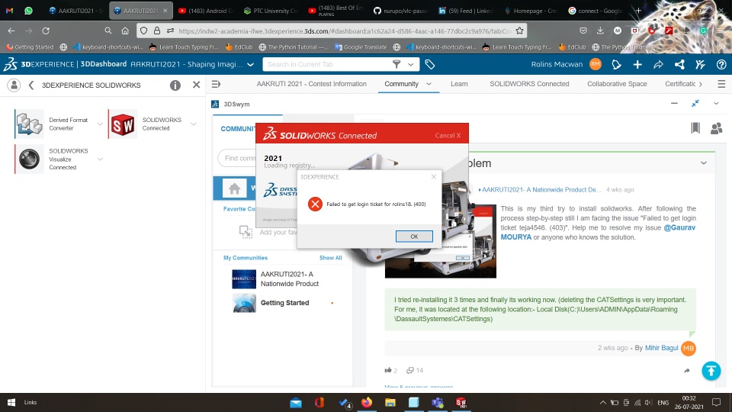Open the AAKRUTI2021 community link above the post
Image resolution: width=732 pixels, height=412 pixels.
(x=541, y=190)
